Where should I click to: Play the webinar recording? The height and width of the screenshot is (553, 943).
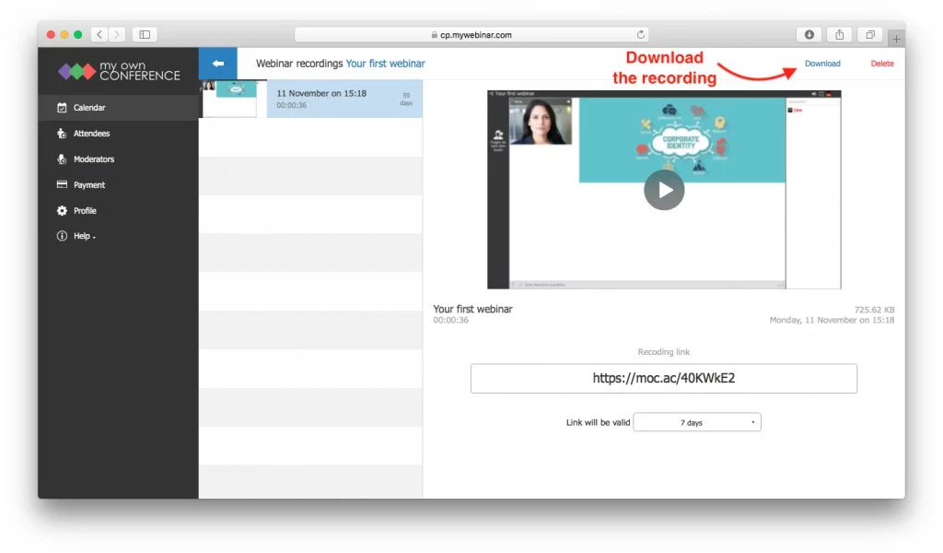tap(664, 190)
